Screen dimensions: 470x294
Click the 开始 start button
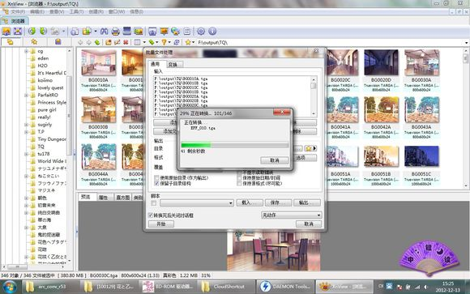[x=161, y=224]
